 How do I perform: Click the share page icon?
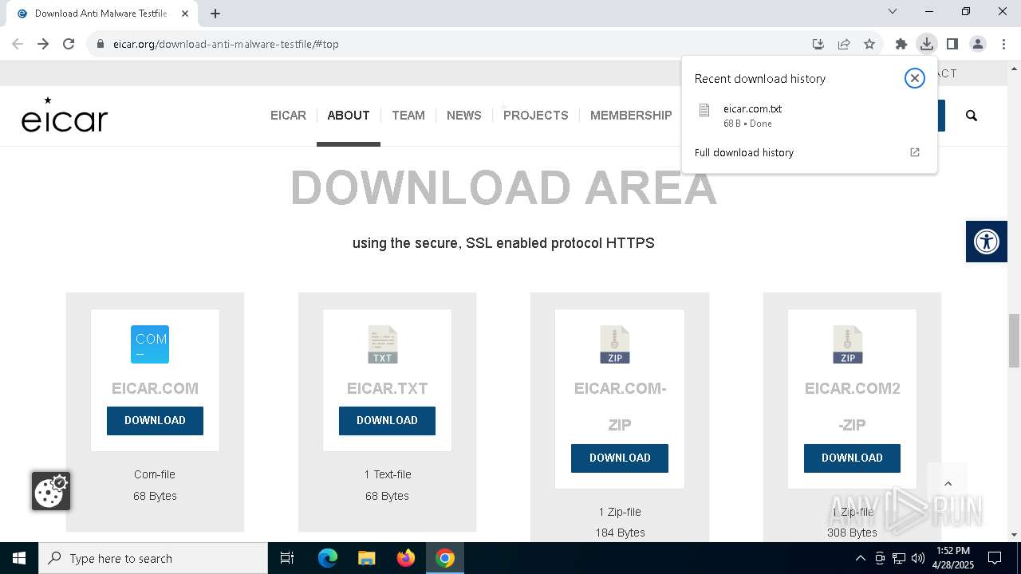click(844, 44)
